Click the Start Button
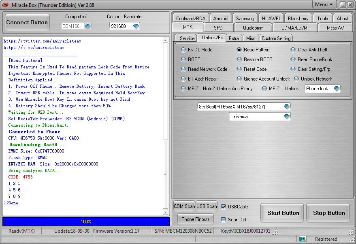 coord(282,213)
